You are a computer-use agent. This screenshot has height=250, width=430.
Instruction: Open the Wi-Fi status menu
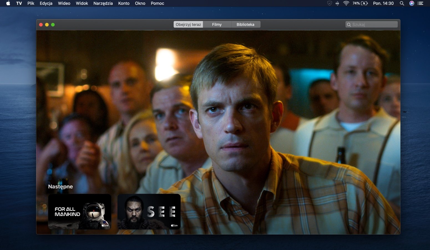click(x=346, y=3)
